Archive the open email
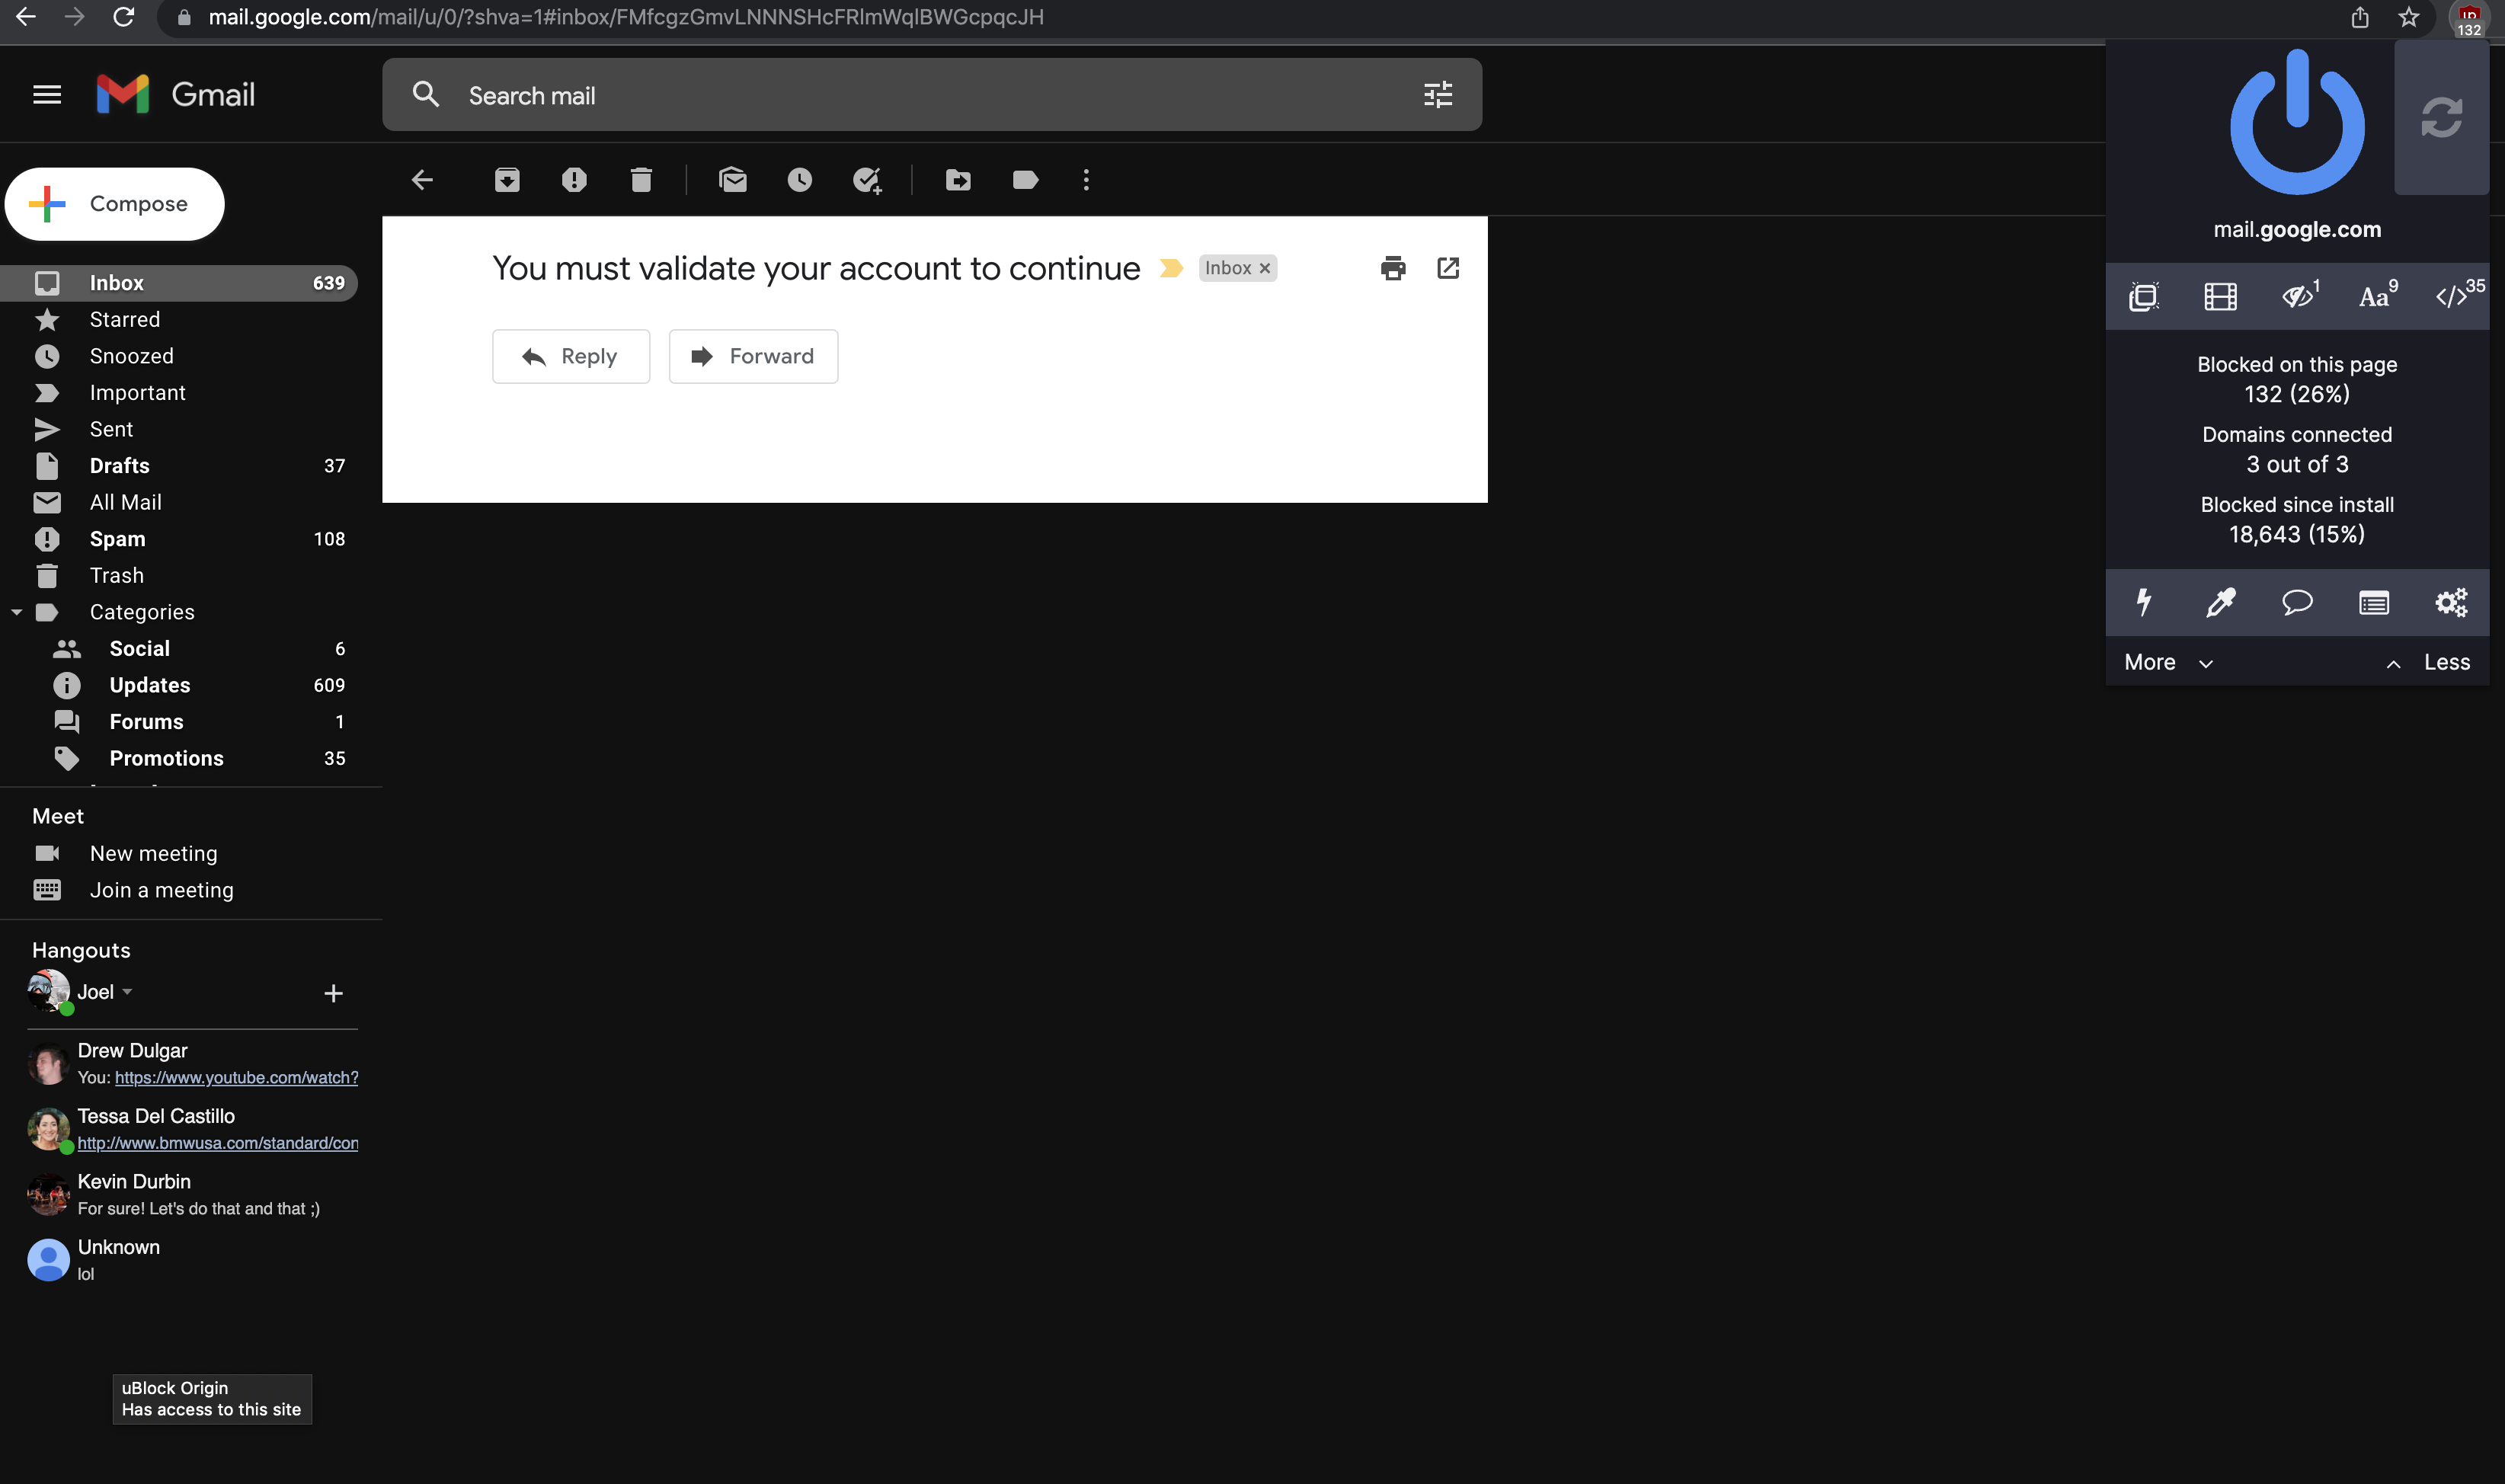 tap(507, 180)
